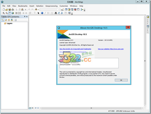Expand the Catalog side tab

pos(148,20)
